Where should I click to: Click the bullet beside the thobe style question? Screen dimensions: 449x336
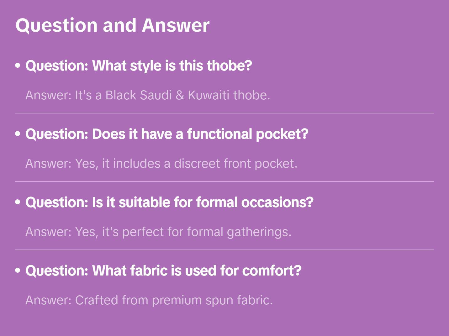pyautogui.click(x=18, y=66)
